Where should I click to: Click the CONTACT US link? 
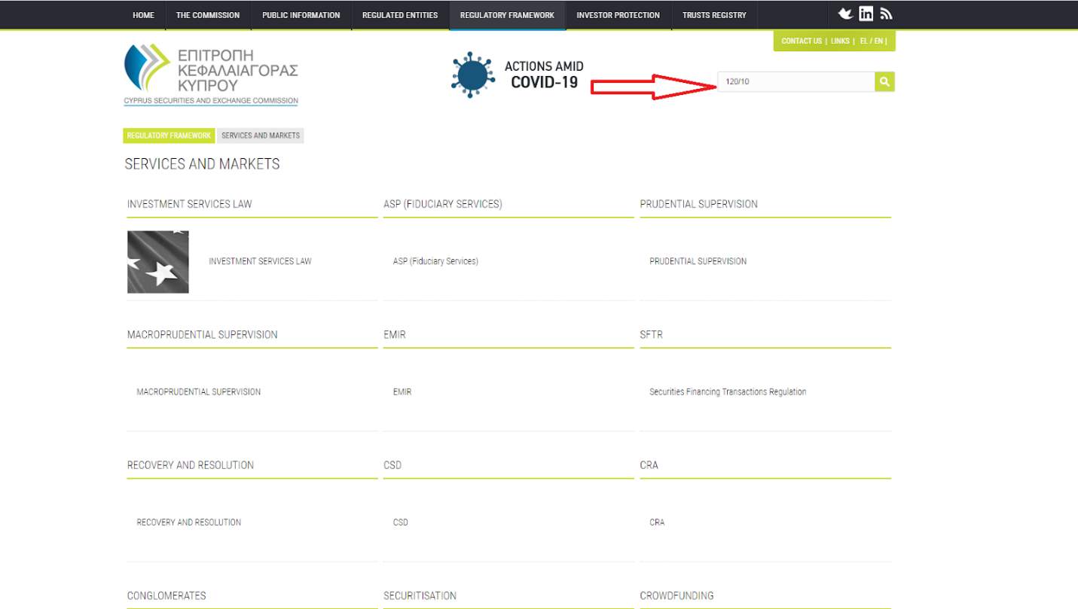(x=802, y=41)
